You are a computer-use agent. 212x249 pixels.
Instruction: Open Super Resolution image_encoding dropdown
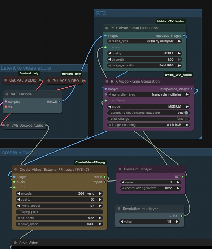(144, 65)
